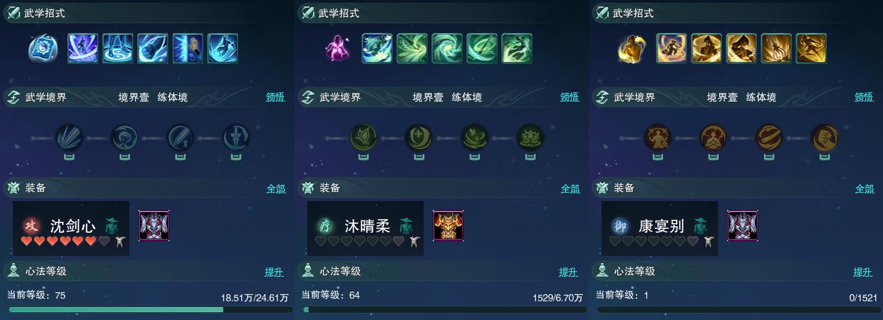Select the 沈剑心 character card
Viewport: 883px width, 320px height.
pyautogui.click(x=71, y=228)
